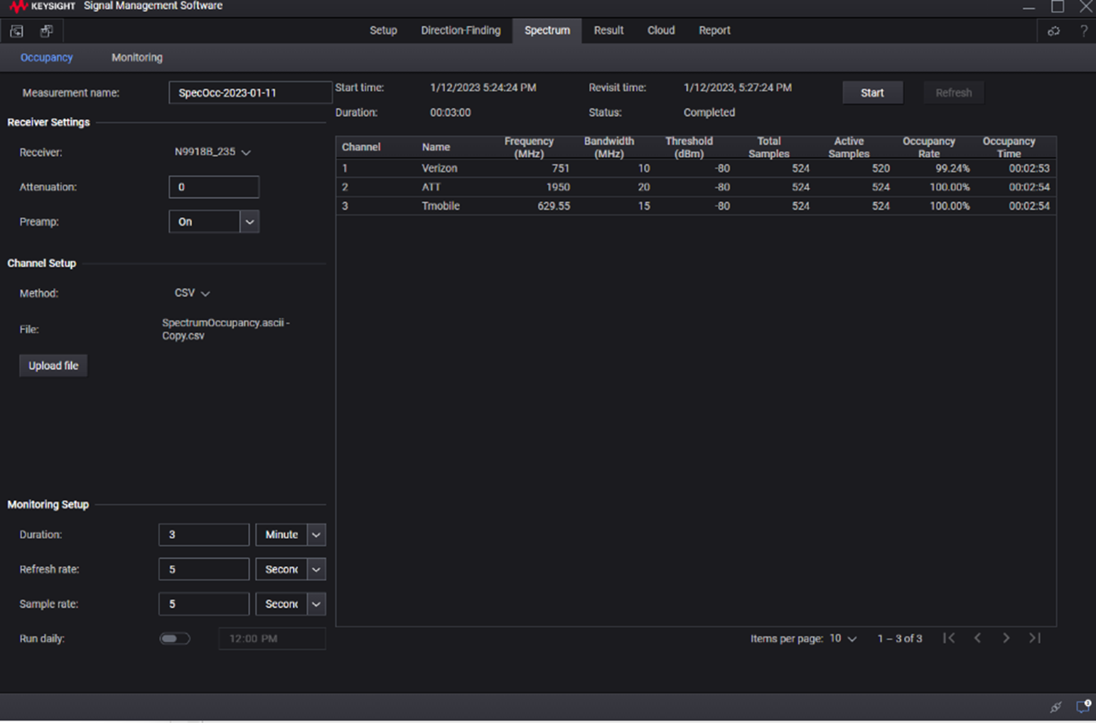Click the SpectrumOccupancy.ascii - Copy.csv file name
The image size is (1096, 723).
[226, 329]
